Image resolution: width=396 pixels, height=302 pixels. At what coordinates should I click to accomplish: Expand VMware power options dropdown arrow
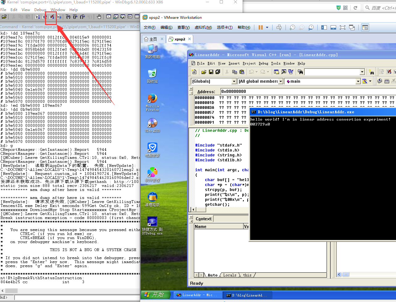click(x=267, y=27)
